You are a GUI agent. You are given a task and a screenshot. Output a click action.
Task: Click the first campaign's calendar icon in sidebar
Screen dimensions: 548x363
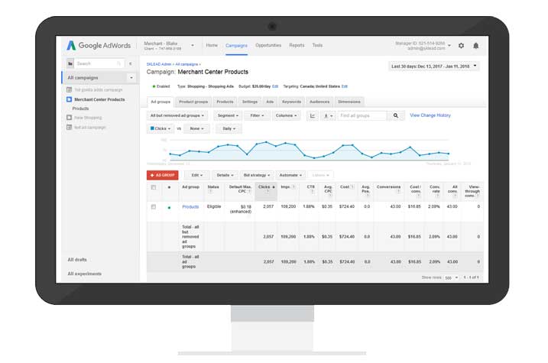point(70,89)
